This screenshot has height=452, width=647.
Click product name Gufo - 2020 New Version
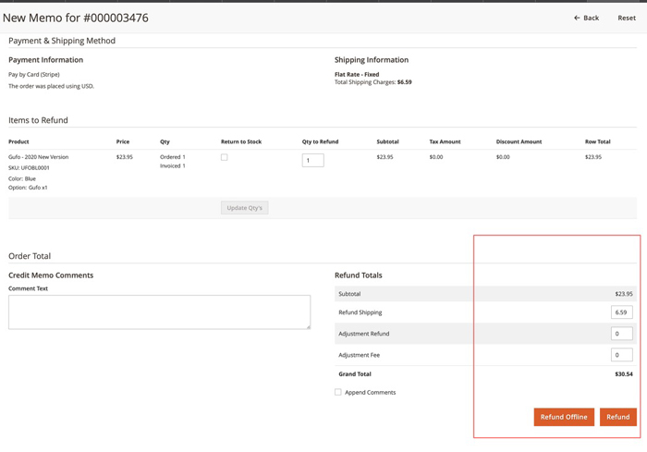point(38,157)
